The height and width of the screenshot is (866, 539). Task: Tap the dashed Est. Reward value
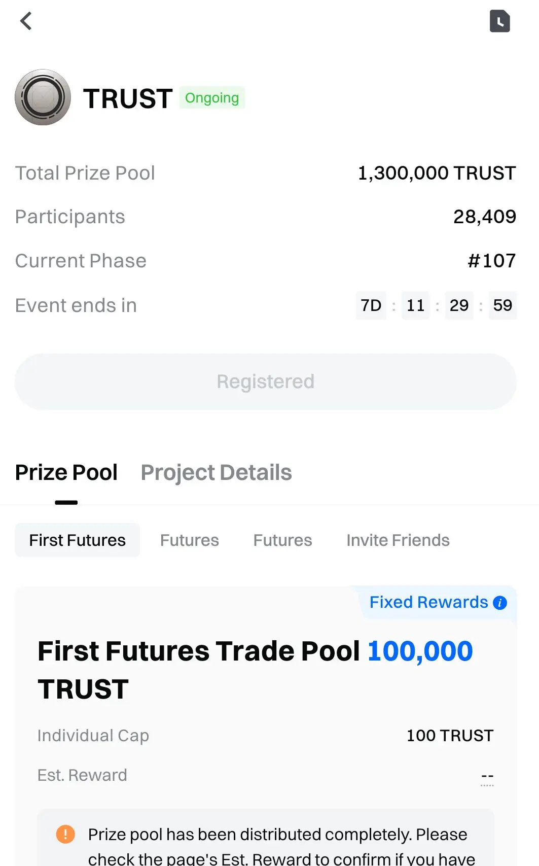[x=487, y=776]
